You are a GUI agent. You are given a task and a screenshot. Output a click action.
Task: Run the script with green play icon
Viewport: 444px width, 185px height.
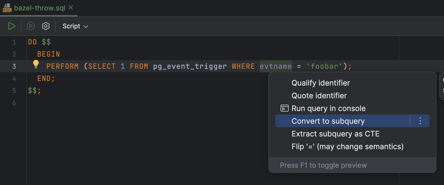[12, 26]
